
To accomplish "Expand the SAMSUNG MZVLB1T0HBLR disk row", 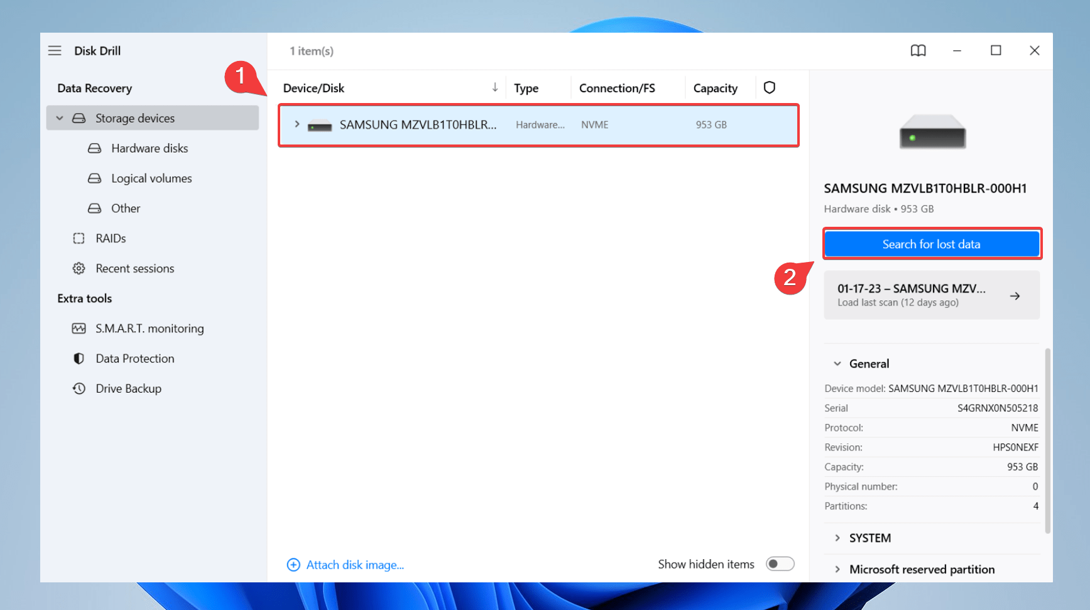I will [x=297, y=124].
